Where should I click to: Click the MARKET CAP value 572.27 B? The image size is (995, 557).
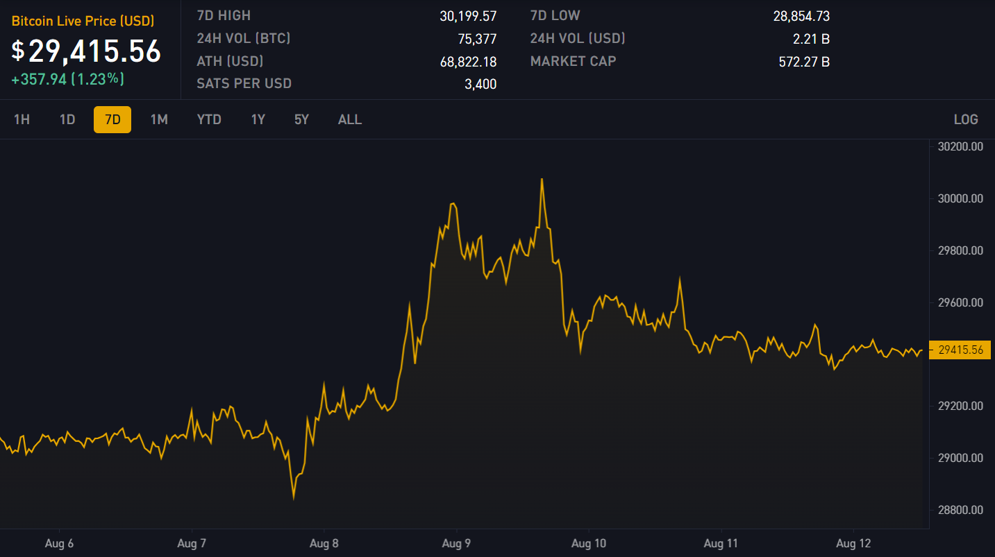(804, 62)
